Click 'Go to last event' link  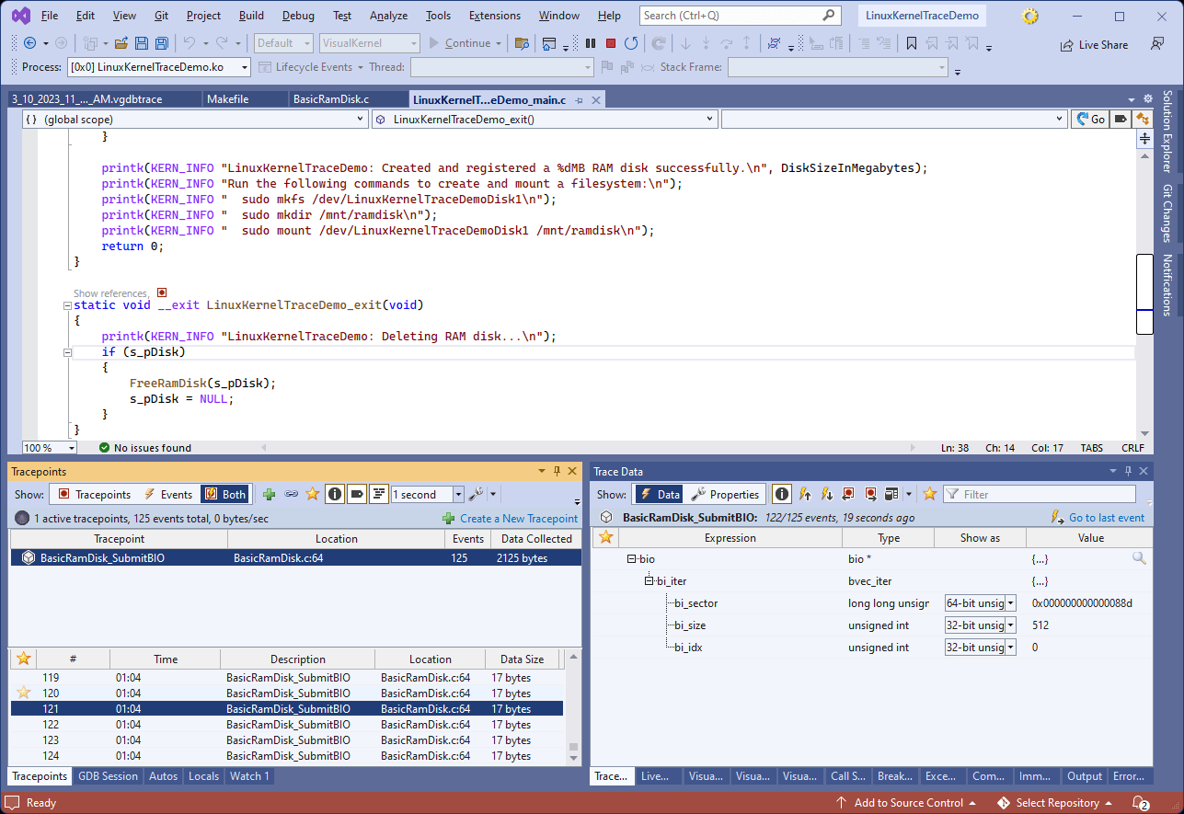(x=1106, y=518)
